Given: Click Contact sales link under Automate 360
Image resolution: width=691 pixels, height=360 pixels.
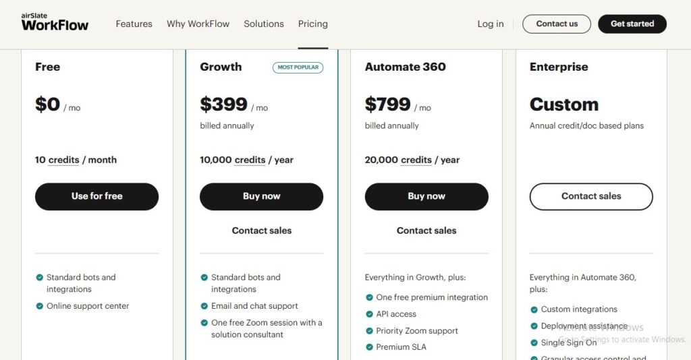Looking at the screenshot, I should [x=426, y=231].
